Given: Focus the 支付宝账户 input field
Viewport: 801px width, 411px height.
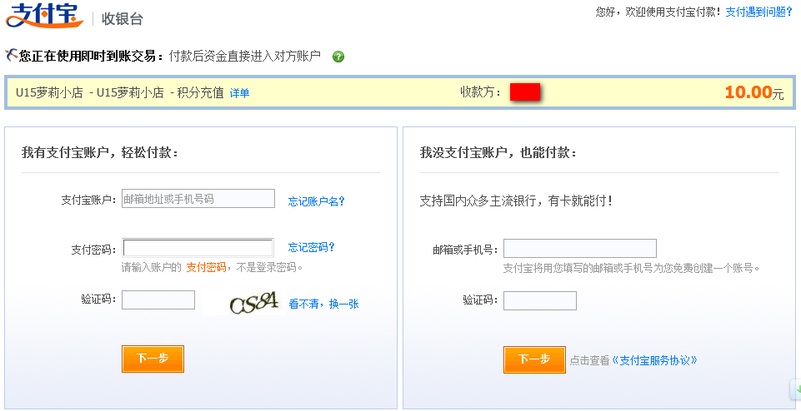Looking at the screenshot, I should (x=198, y=199).
